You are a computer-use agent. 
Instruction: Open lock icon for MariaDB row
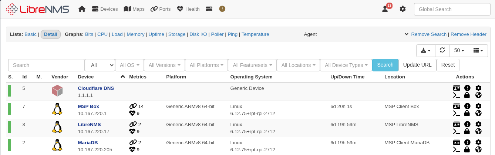(467, 149)
